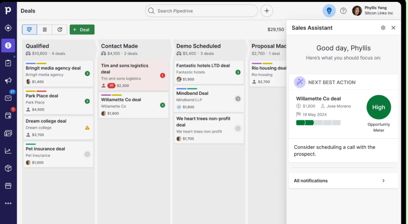Click gray activity icon on Mindbend Deal
This screenshot has width=408, height=224.
tap(238, 99)
